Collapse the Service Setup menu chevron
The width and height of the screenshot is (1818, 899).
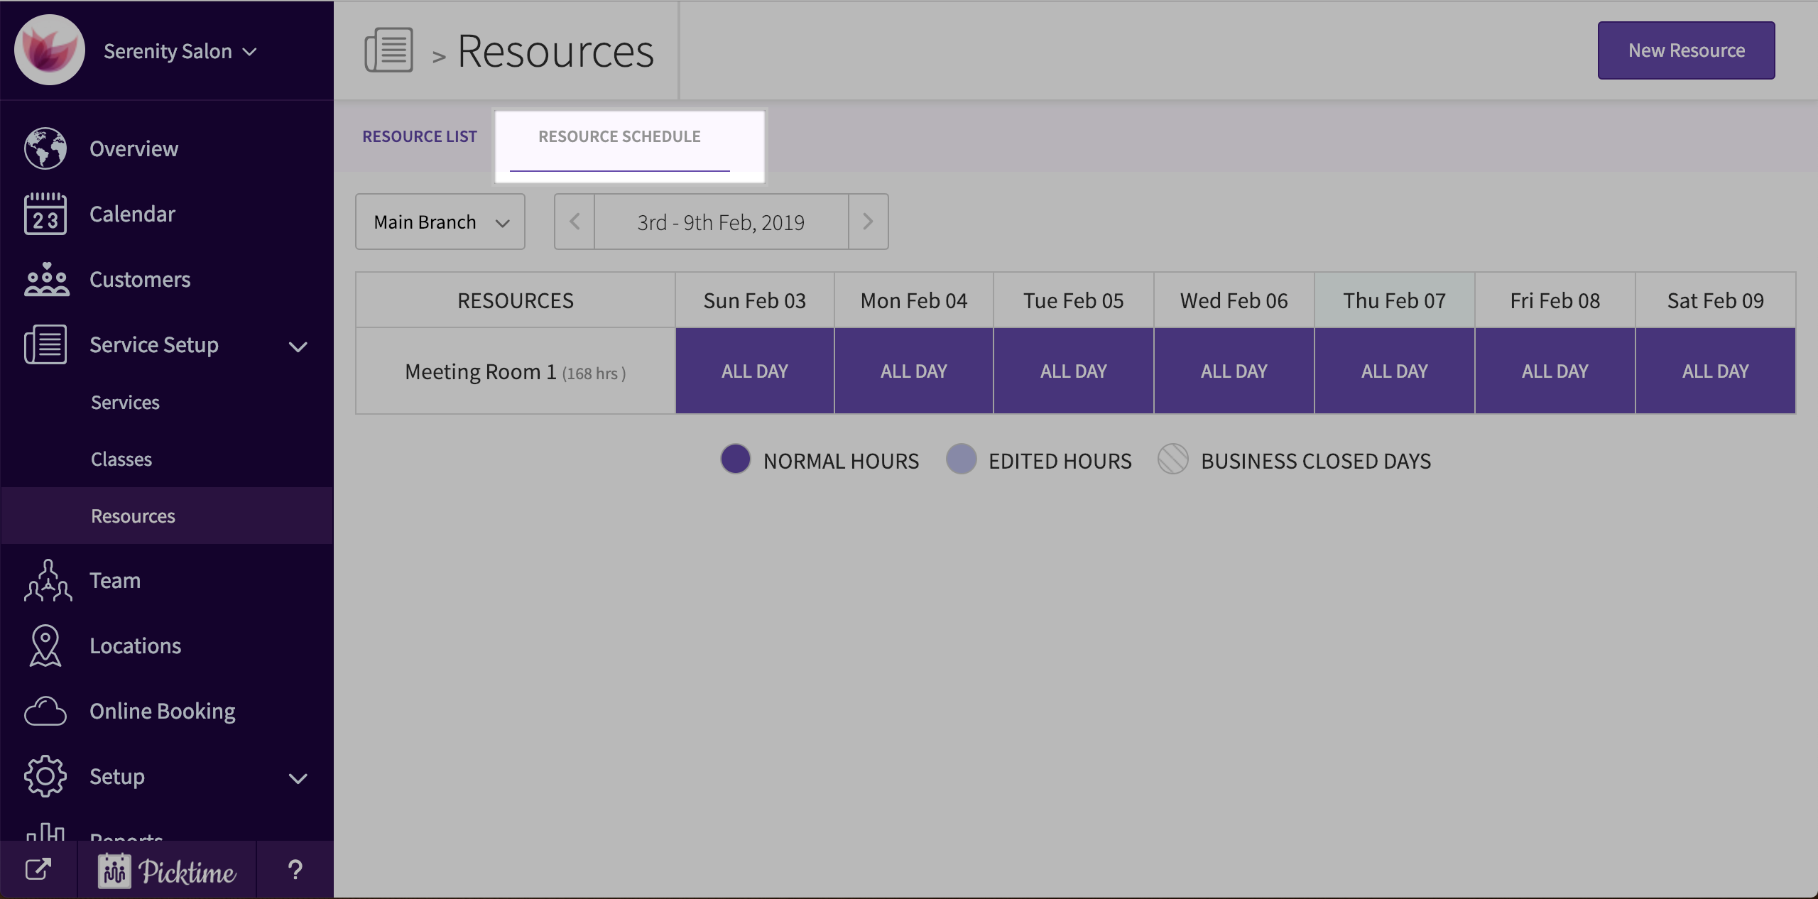pos(298,347)
